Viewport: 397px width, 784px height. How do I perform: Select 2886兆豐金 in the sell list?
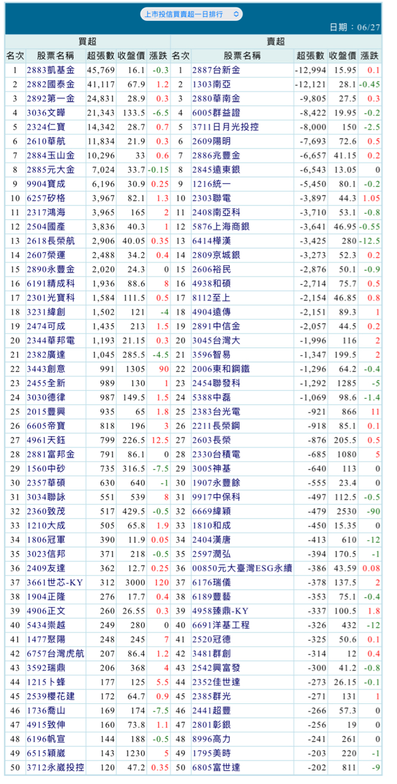pos(216,156)
